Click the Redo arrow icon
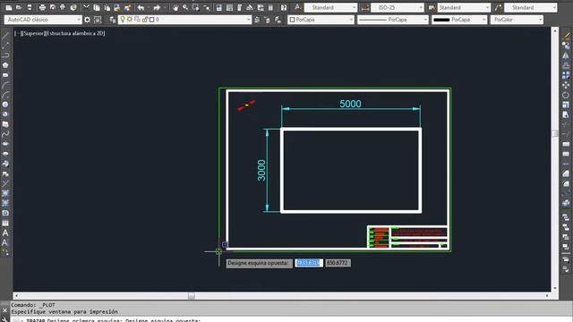The width and height of the screenshot is (573, 322). click(x=157, y=7)
